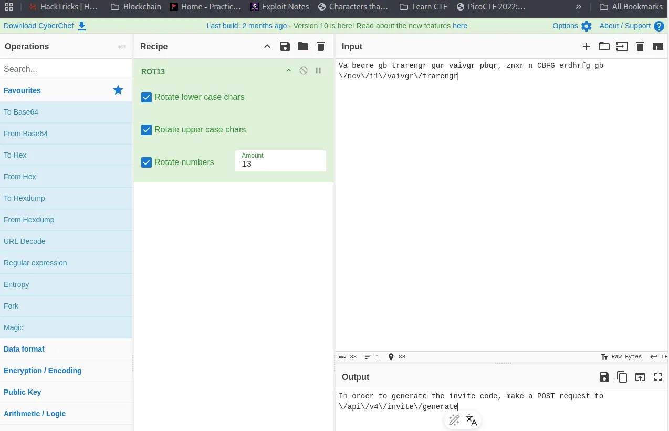This screenshot has height=431, width=669.
Task: Save the current recipe
Action: pos(285,46)
